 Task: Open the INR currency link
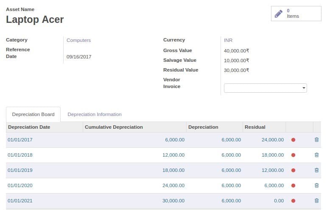pos(228,40)
